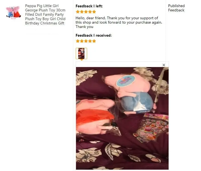Image resolution: width=201 pixels, height=171 pixels.
Task: Click fourth star under Feedback I received
Action: click(90, 41)
